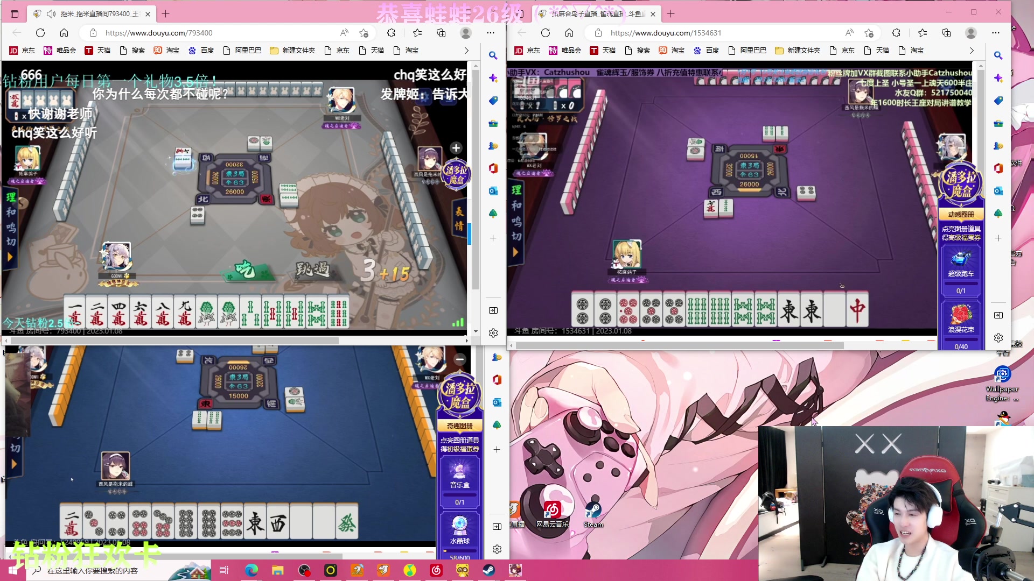Open shopping tag icon in left browser sidebar
1034x581 pixels.
pyautogui.click(x=493, y=101)
